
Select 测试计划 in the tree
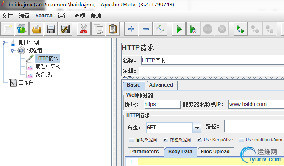click(x=28, y=43)
